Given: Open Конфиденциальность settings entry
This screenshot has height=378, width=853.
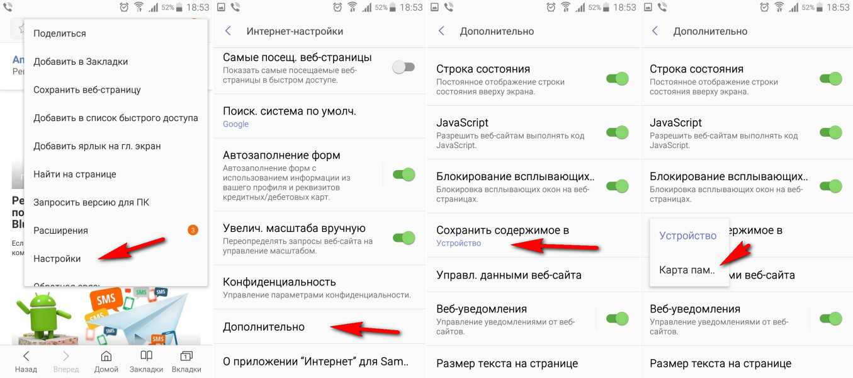Looking at the screenshot, I should 320,287.
